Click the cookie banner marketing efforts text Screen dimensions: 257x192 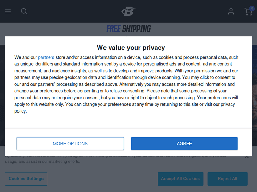pyautogui.click(x=43, y=161)
